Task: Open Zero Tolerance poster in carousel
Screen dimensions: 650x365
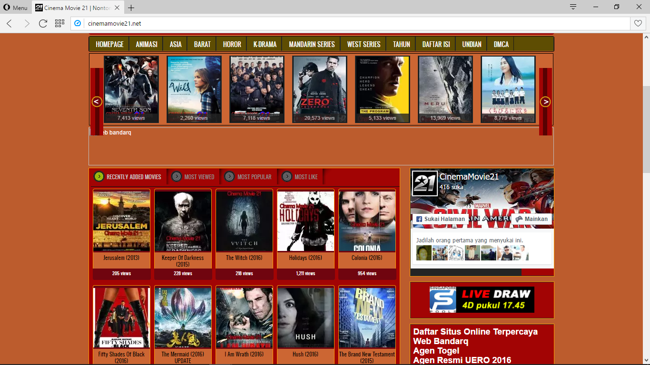Action: coord(320,89)
